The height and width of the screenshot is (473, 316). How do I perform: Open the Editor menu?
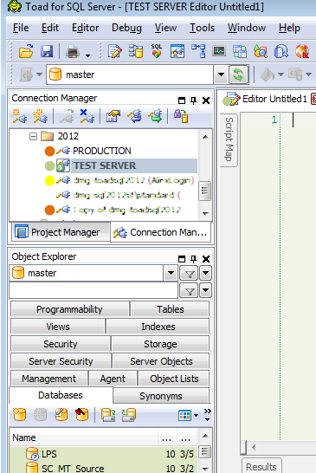[x=85, y=28]
